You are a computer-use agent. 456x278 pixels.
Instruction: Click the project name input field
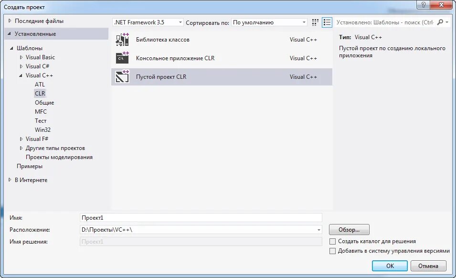[x=201, y=217]
